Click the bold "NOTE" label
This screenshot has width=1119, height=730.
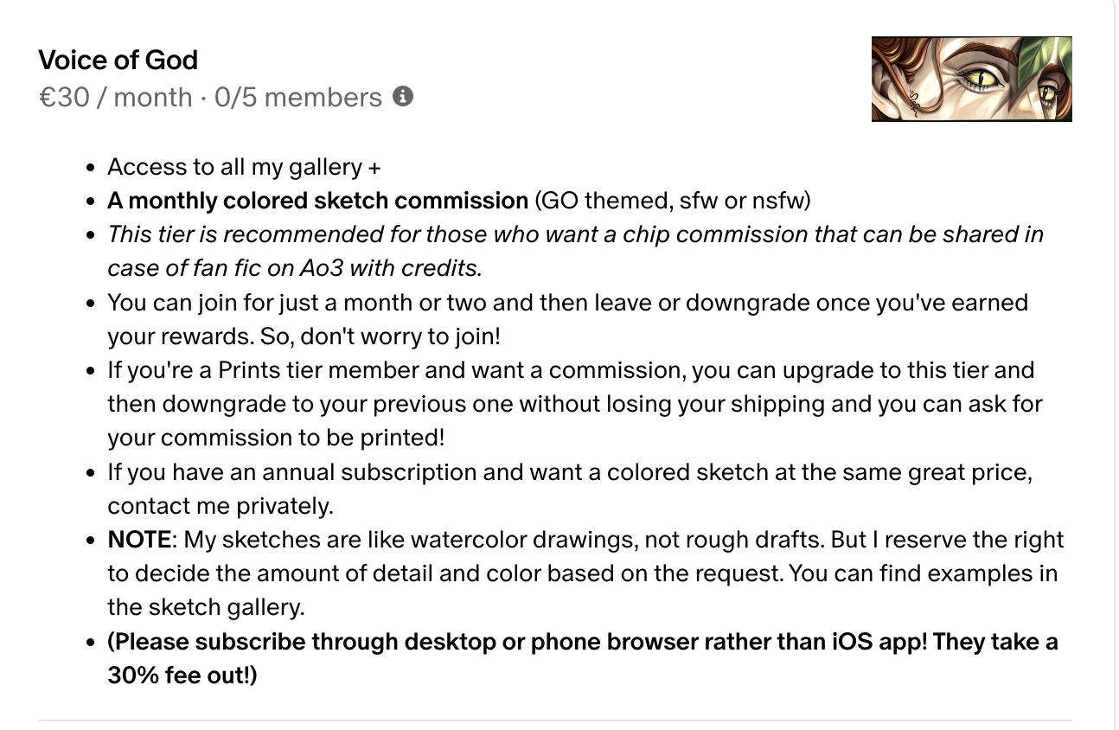pos(139,540)
